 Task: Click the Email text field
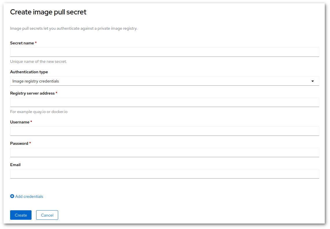(x=165, y=174)
